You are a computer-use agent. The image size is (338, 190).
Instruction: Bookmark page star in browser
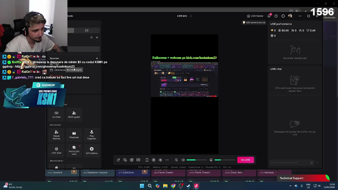coord(297,11)
